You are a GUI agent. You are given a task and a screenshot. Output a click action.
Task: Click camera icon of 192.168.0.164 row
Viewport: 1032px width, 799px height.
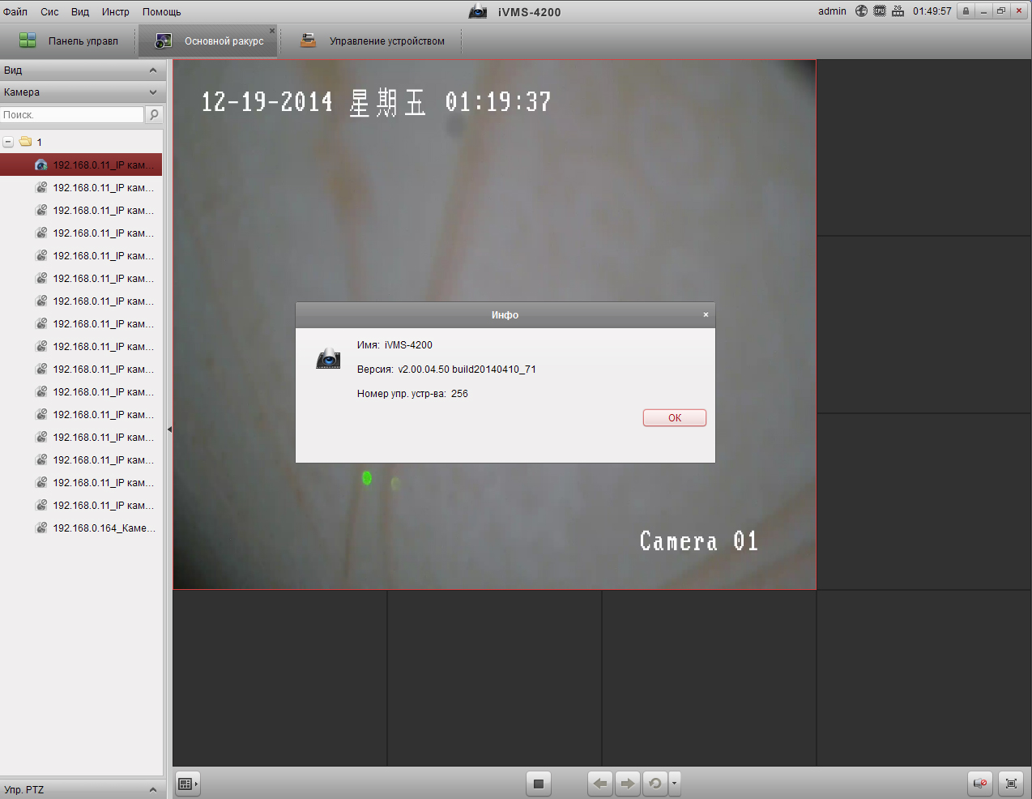pos(41,528)
